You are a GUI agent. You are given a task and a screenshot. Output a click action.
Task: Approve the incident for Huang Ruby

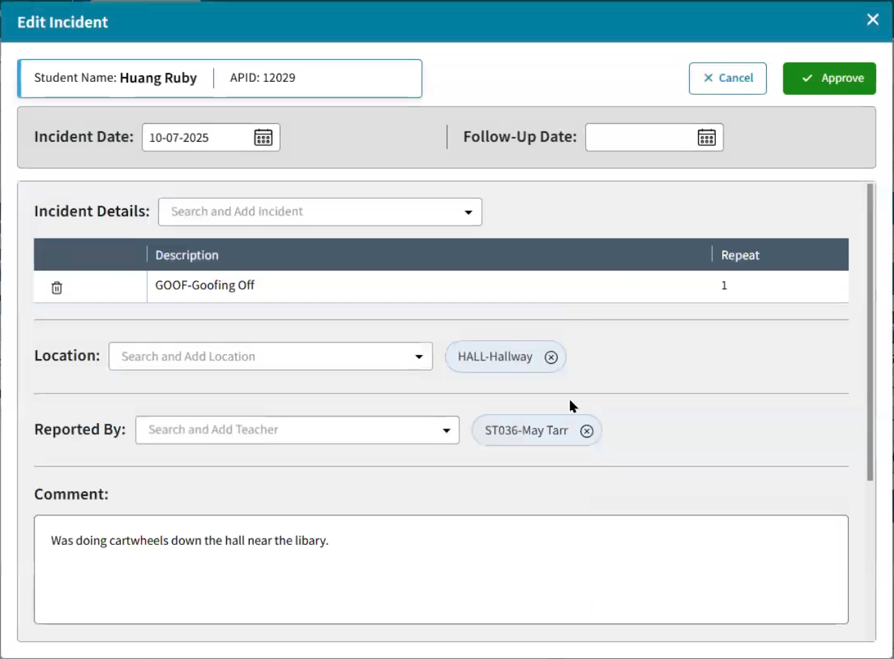click(829, 78)
